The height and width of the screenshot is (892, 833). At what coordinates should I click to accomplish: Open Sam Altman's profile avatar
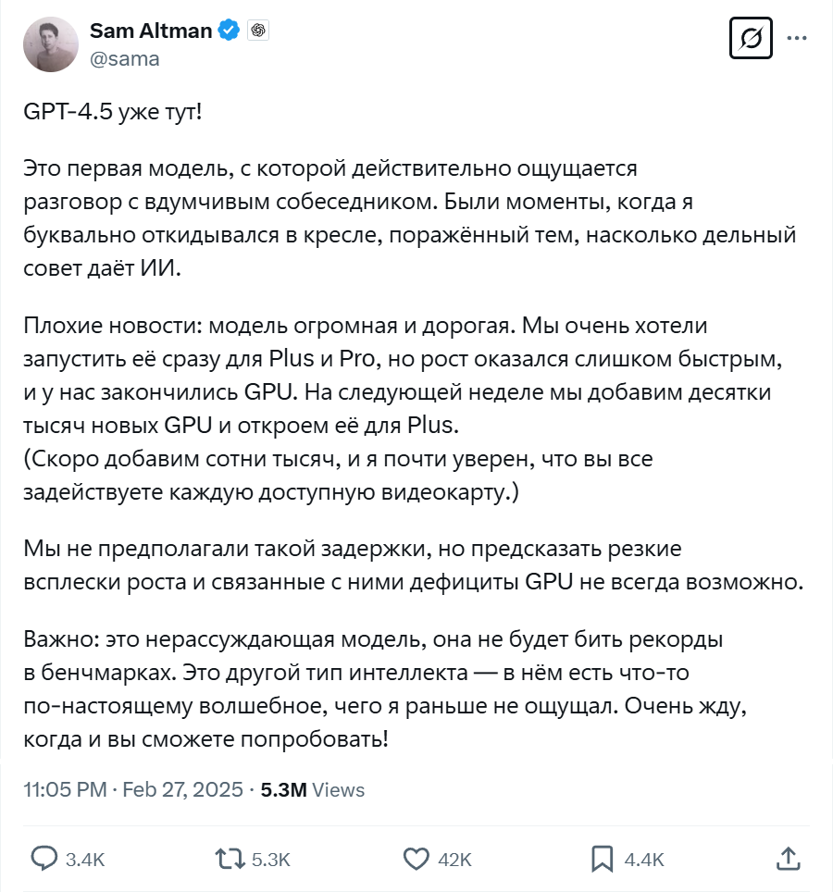tap(51, 44)
